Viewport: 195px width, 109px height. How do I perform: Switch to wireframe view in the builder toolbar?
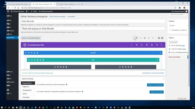tap(136, 38)
